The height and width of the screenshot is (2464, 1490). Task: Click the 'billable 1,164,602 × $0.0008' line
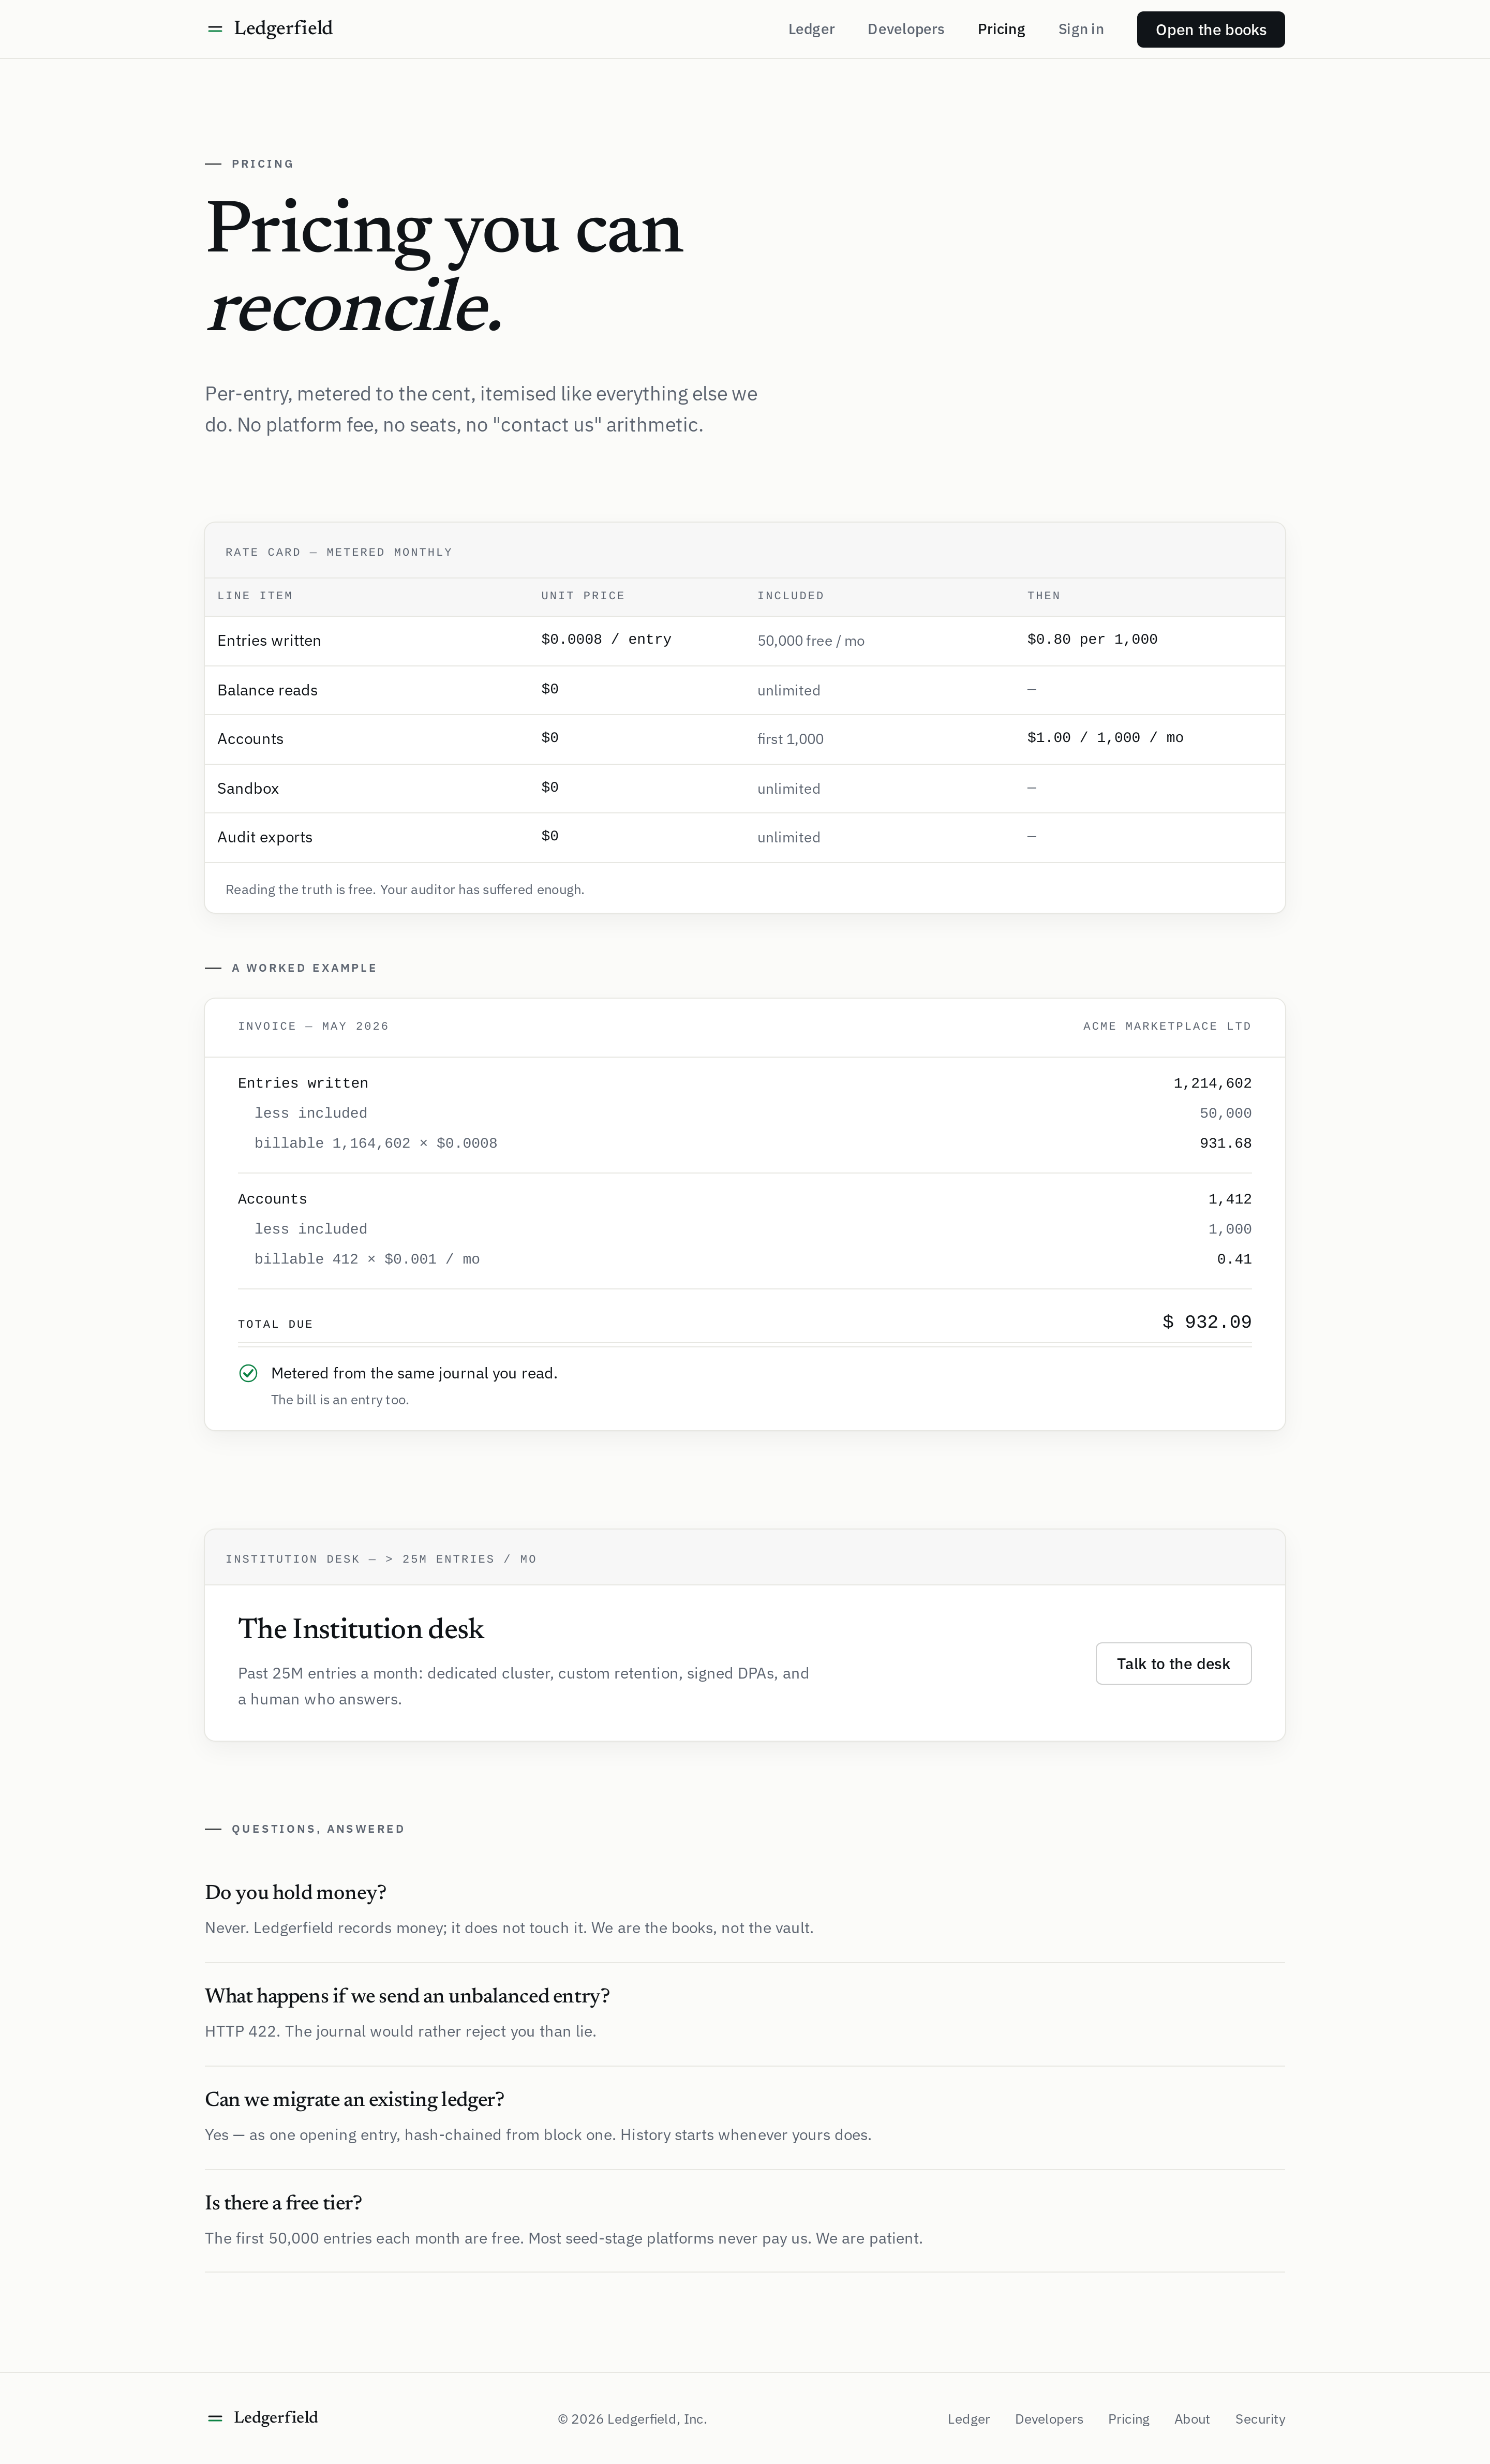coord(375,1143)
